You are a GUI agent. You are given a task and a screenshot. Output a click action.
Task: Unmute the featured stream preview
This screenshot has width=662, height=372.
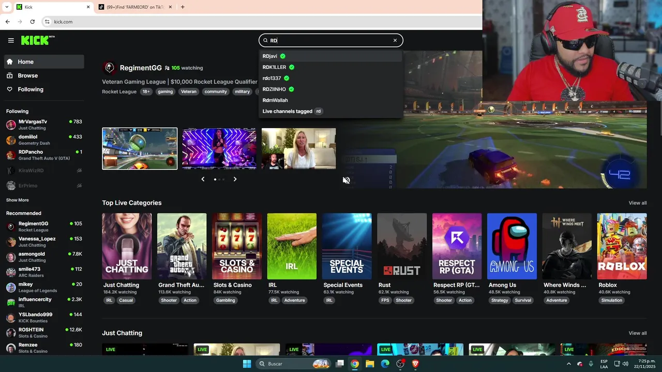click(x=347, y=180)
